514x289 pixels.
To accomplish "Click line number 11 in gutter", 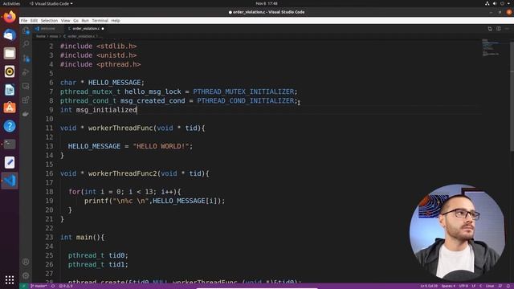I will [x=49, y=128].
